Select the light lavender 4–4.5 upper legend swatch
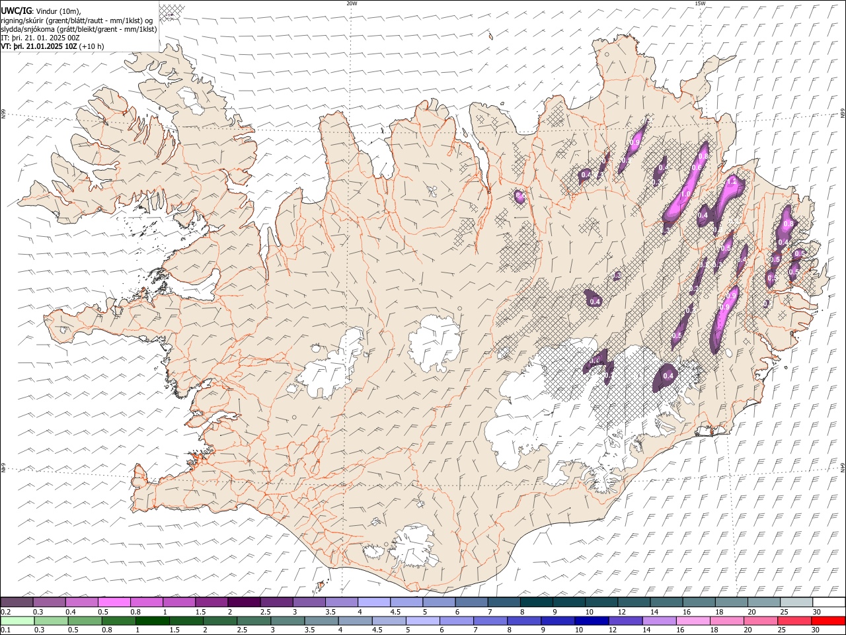This screenshot has width=846, height=635. 374,602
